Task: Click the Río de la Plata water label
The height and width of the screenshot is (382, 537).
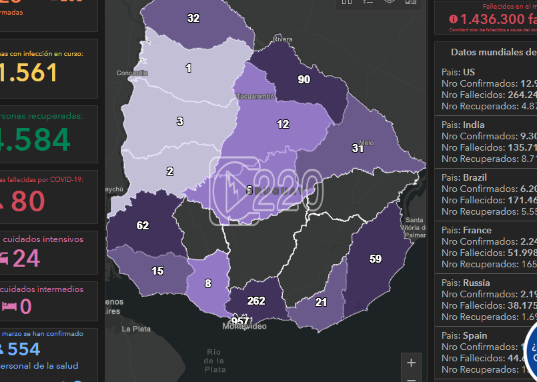Action: [x=215, y=361]
